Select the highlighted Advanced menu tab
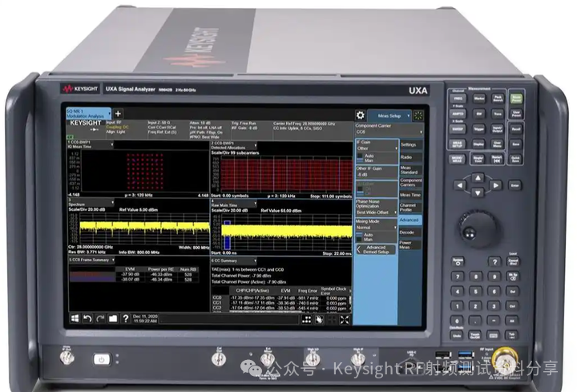The height and width of the screenshot is (392, 577). (410, 220)
